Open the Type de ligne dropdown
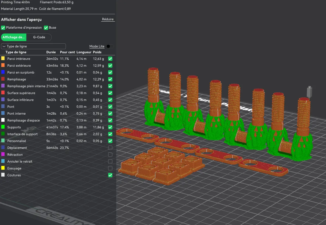The image size is (326, 225). (x=33, y=46)
